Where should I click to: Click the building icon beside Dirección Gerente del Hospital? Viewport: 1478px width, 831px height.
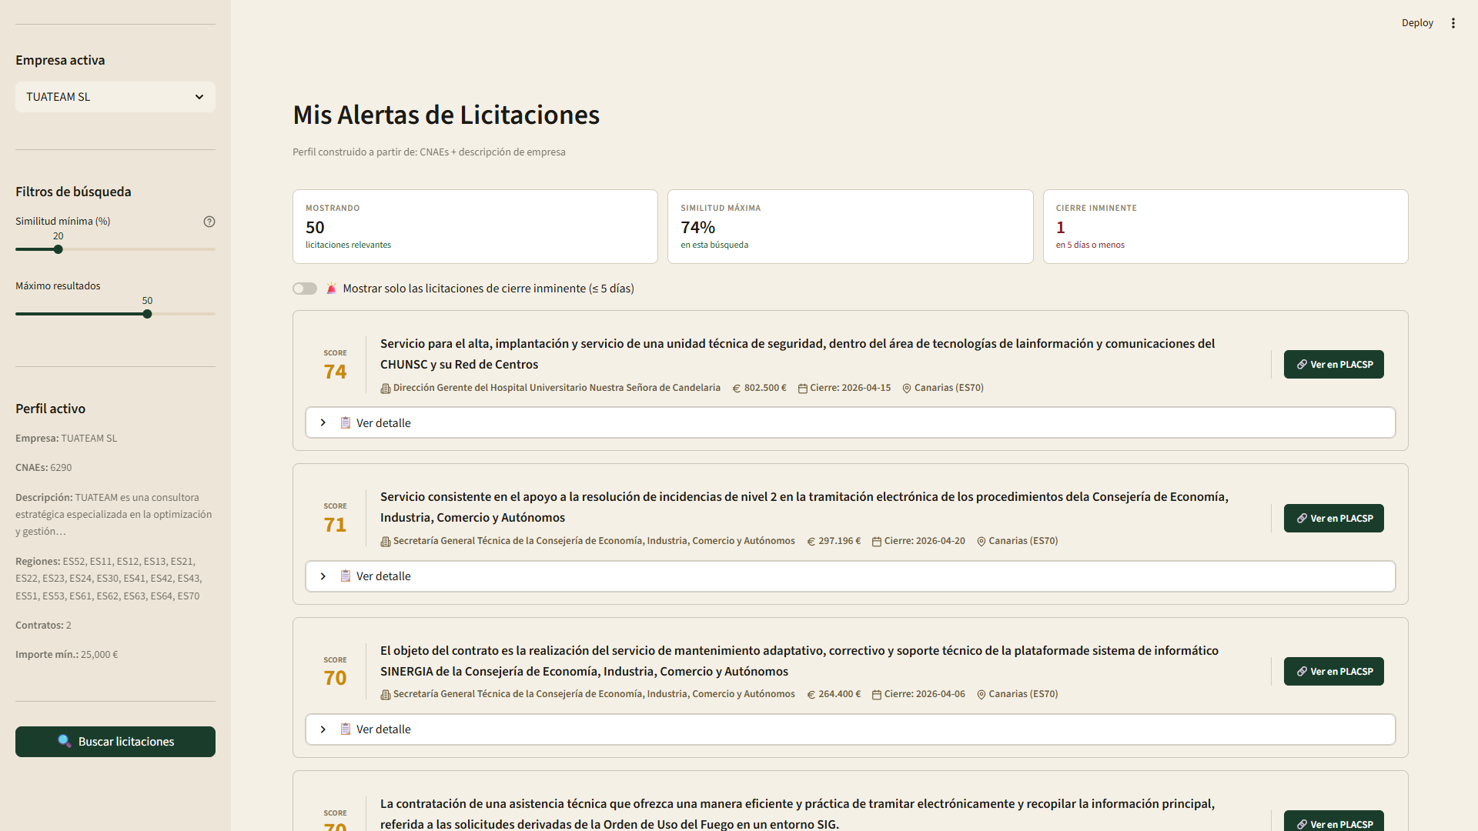[x=386, y=389]
